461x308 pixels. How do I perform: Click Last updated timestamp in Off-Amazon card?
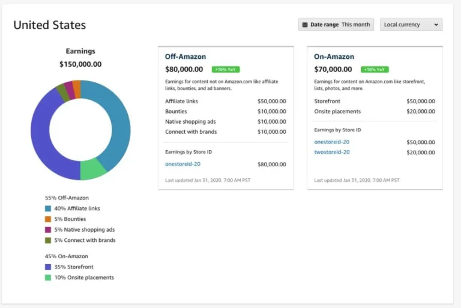[x=208, y=180]
